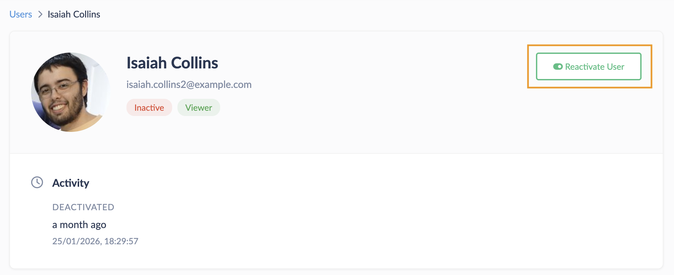Click the clock icon beside Activity
The height and width of the screenshot is (275, 674).
37,182
